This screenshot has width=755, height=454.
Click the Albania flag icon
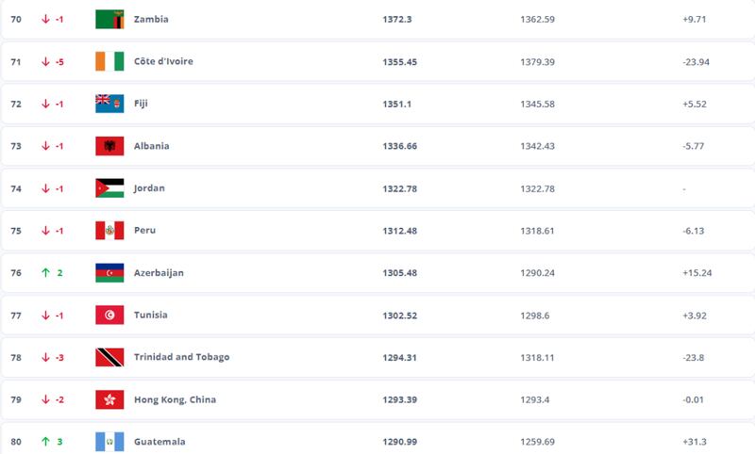109,146
